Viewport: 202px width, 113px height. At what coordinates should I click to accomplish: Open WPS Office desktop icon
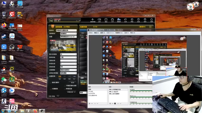(x=20, y=48)
